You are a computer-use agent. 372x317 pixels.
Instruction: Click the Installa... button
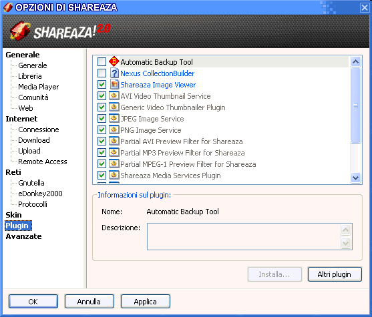coord(274,274)
